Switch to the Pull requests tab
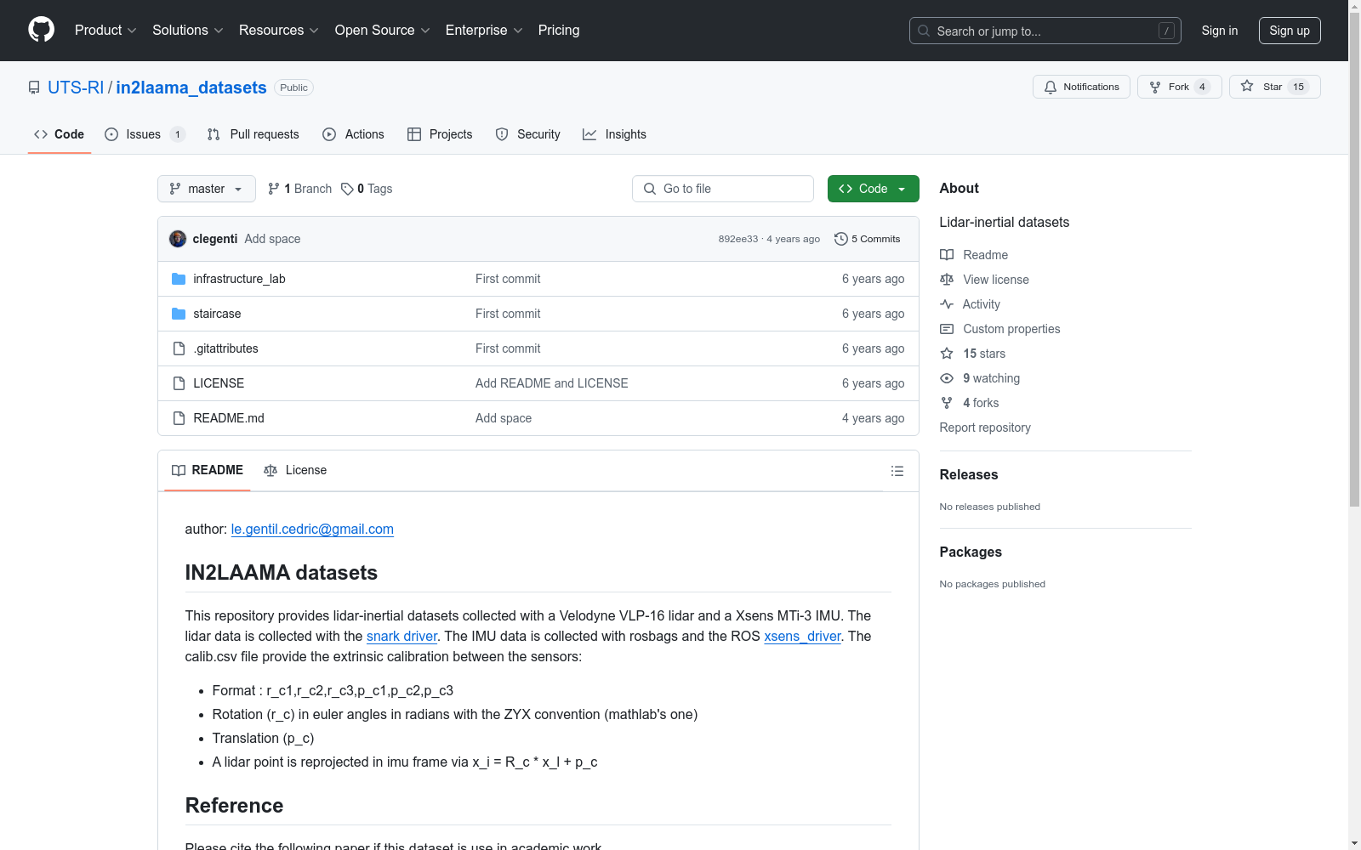 (253, 134)
